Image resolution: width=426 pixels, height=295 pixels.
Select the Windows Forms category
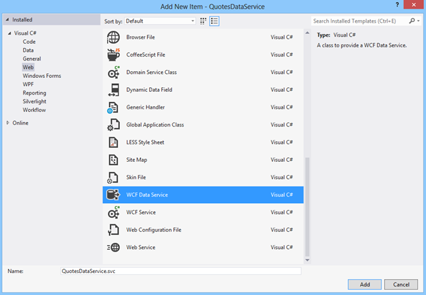point(42,76)
